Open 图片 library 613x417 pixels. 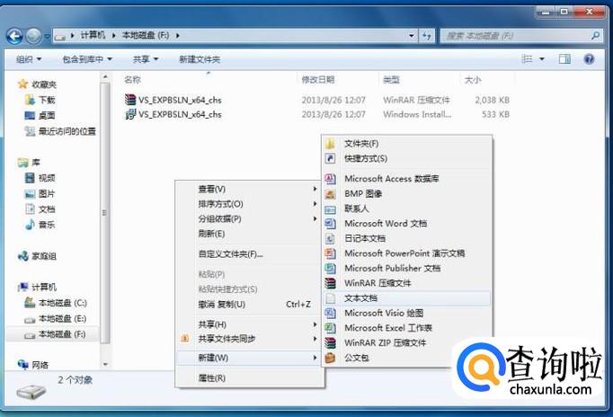tap(40, 194)
